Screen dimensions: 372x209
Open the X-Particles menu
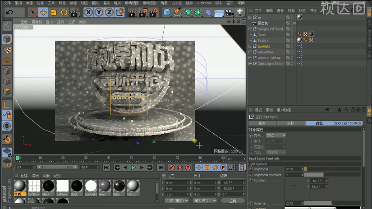click(204, 3)
